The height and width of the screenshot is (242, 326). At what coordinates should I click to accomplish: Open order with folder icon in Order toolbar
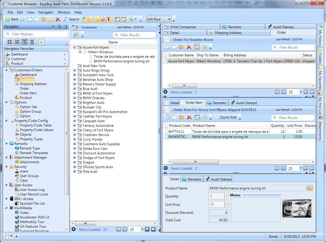(181, 47)
